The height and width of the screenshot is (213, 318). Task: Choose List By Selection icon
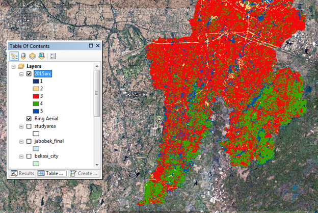pyautogui.click(x=40, y=56)
